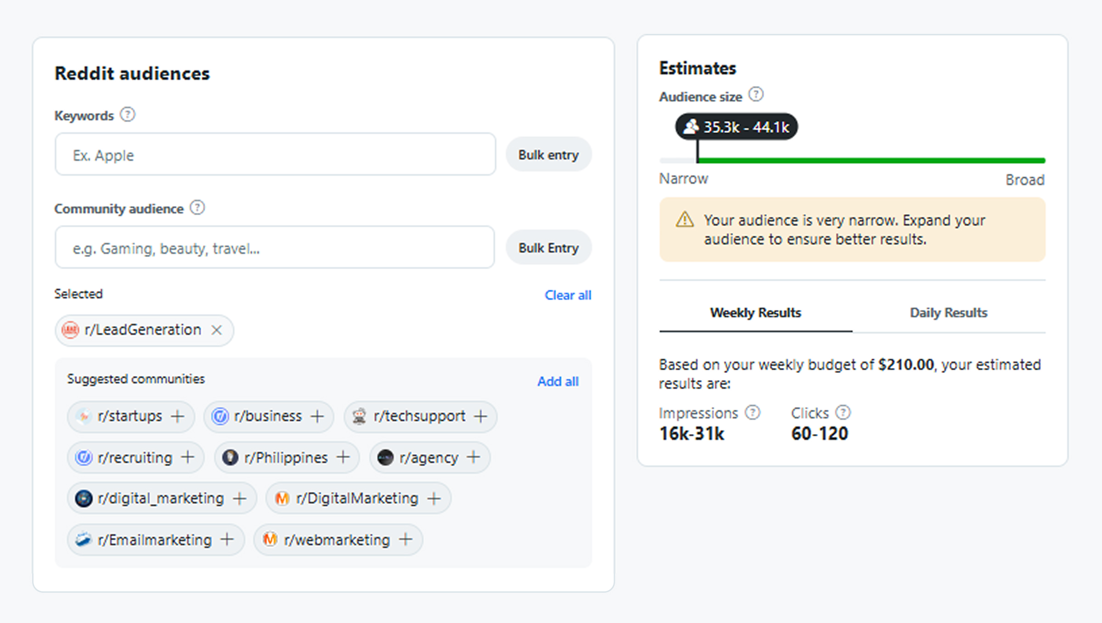This screenshot has width=1102, height=623.
Task: Click the 35.3k - 44.1k audience badge
Action: (x=736, y=127)
